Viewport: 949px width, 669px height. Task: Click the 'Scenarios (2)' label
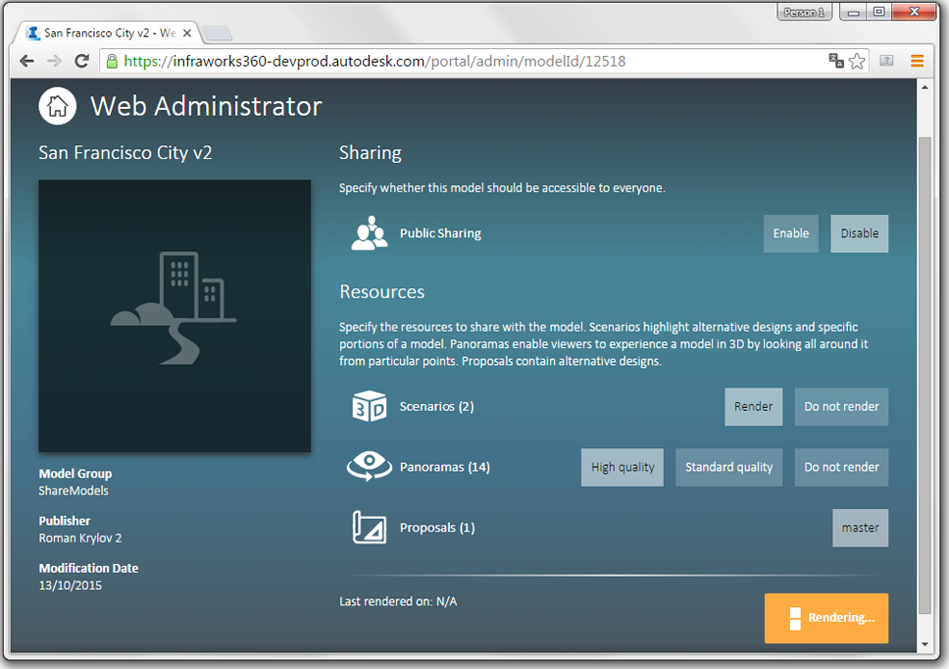436,407
